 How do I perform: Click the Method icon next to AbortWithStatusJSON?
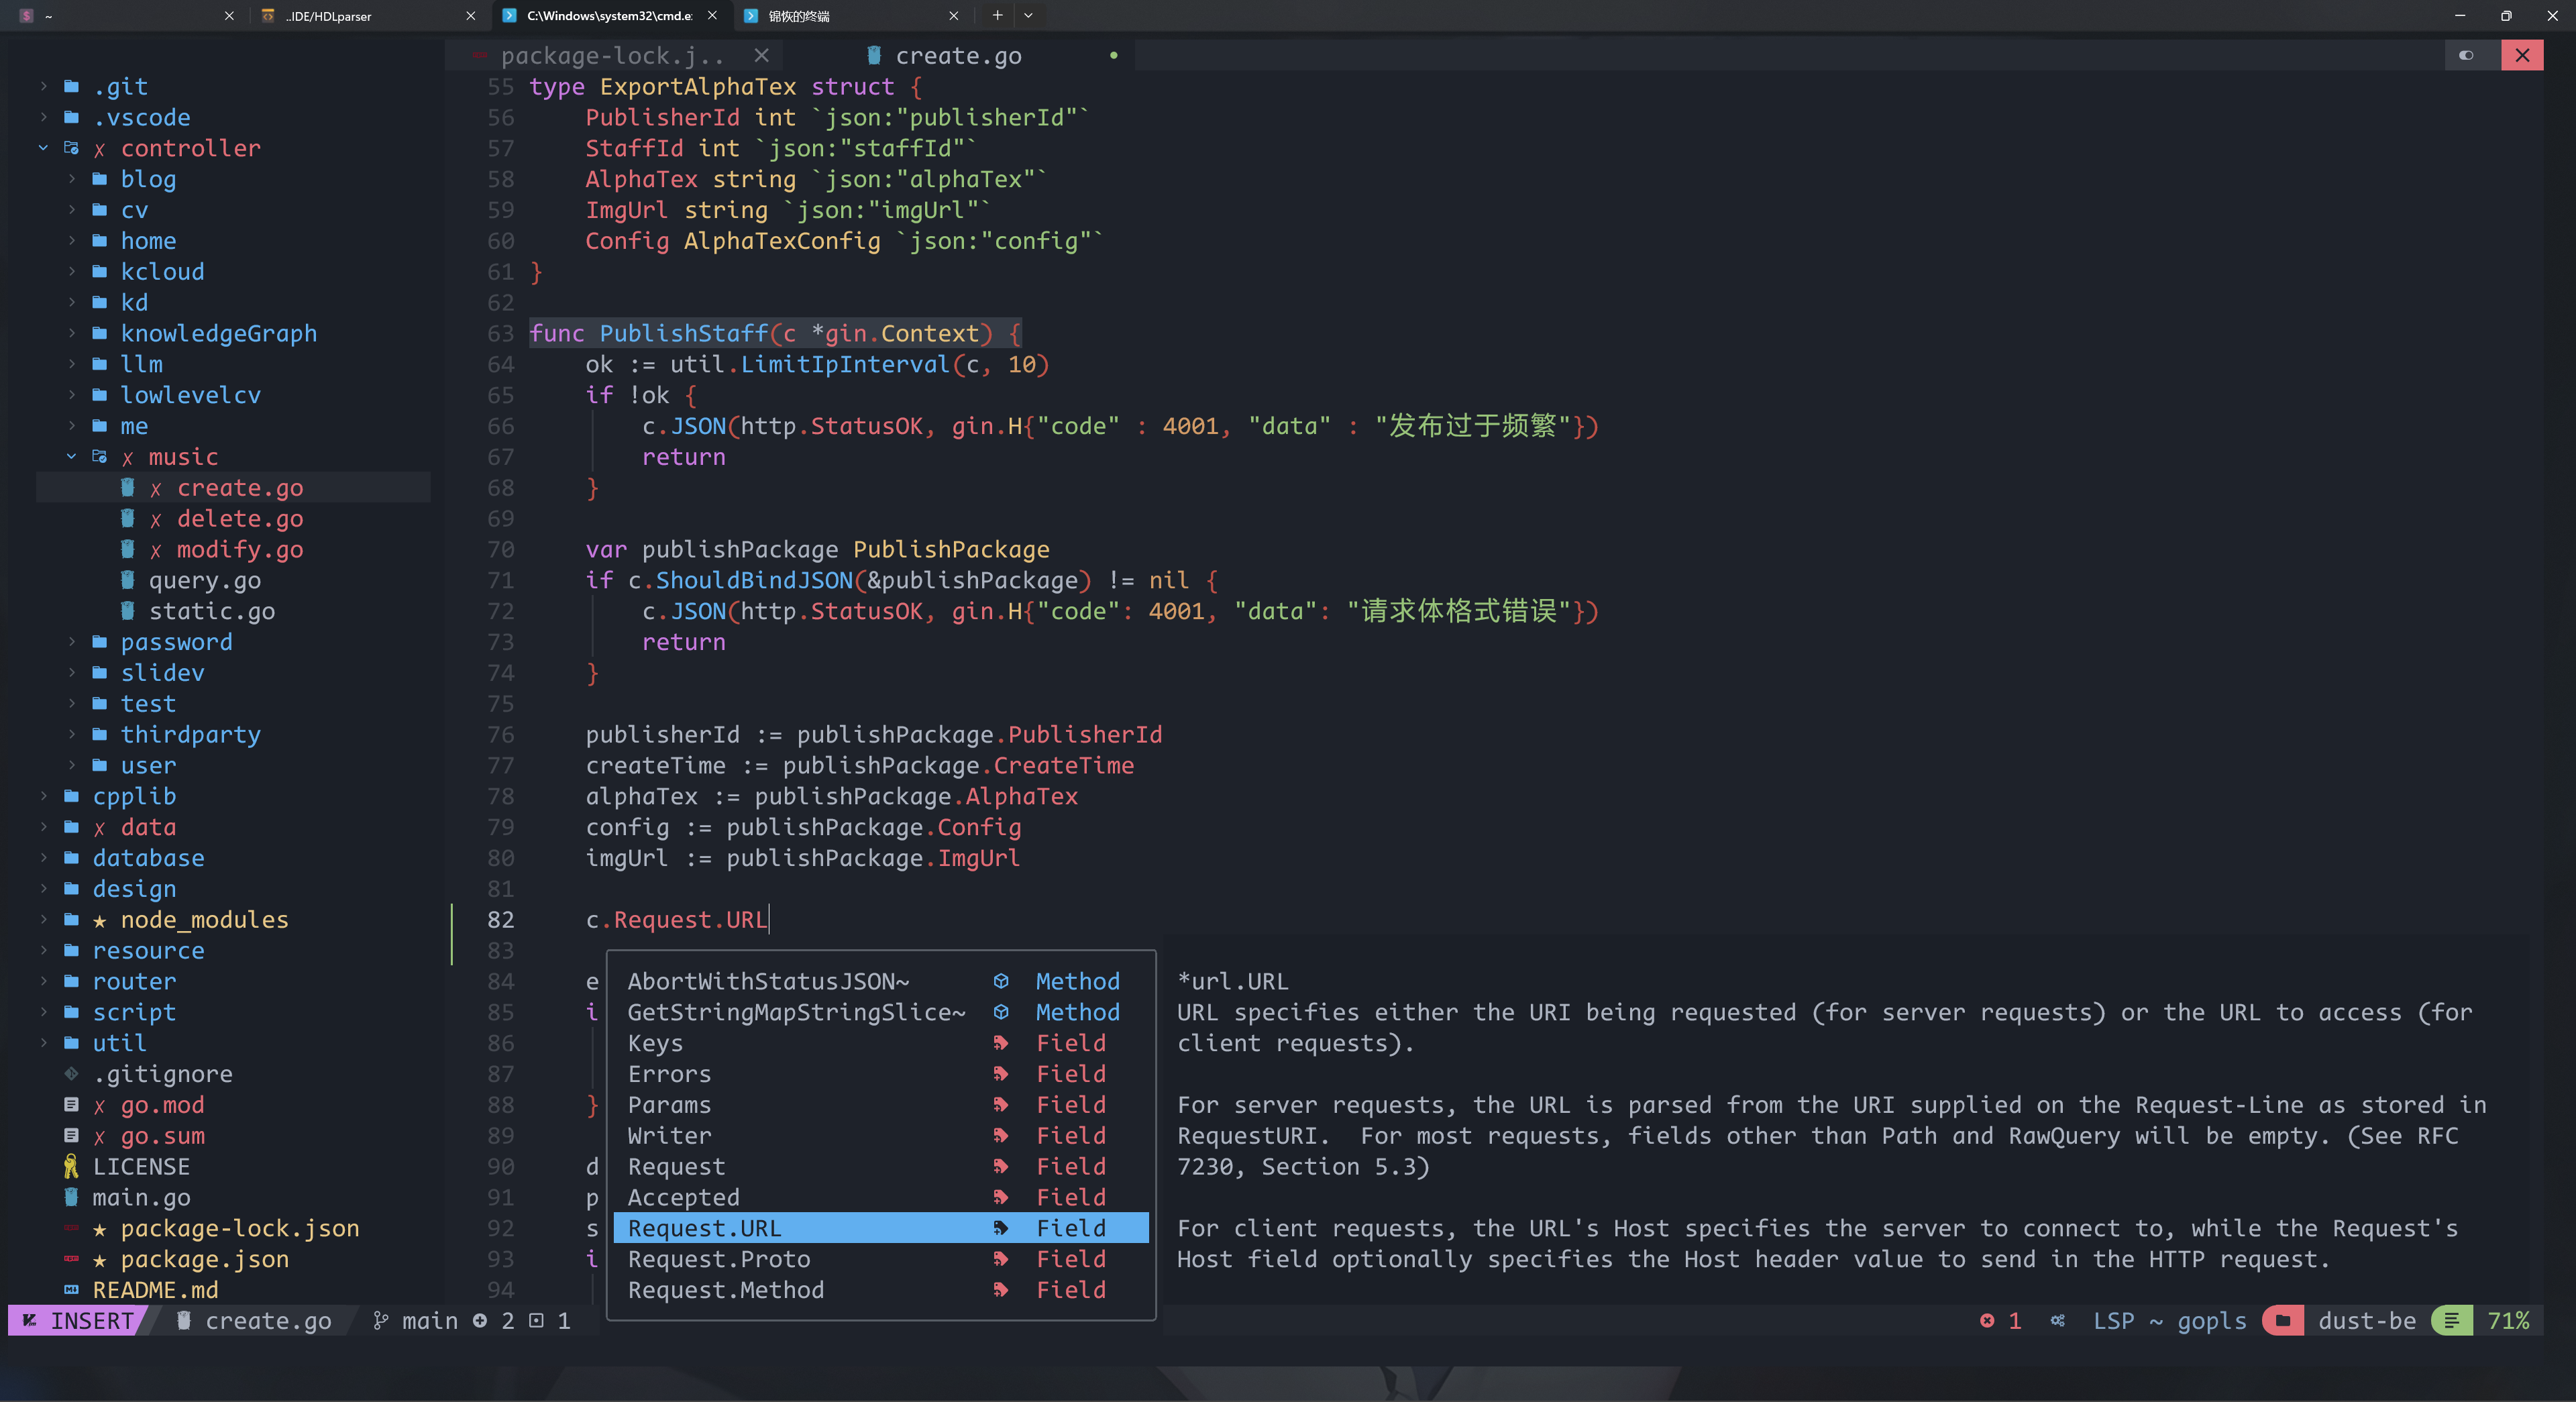tap(1001, 981)
